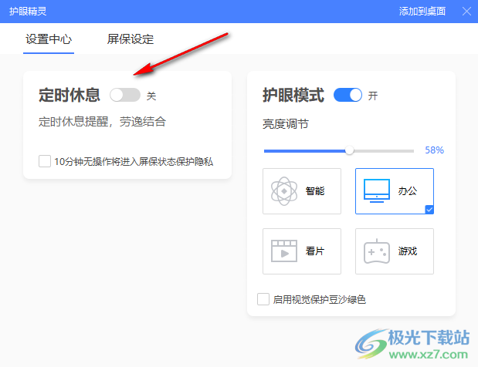Click the 亮度调节 label

coord(286,124)
